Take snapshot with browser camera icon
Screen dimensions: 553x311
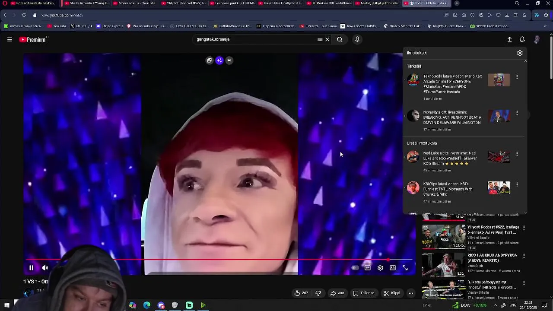click(464, 15)
